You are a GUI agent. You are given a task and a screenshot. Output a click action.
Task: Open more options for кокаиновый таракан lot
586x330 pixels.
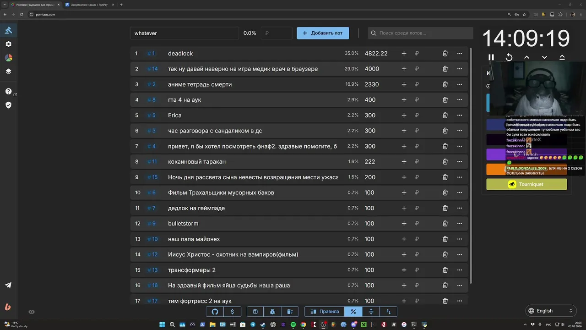460,162
